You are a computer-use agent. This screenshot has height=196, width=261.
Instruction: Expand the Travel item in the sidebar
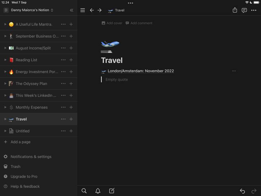5,119
